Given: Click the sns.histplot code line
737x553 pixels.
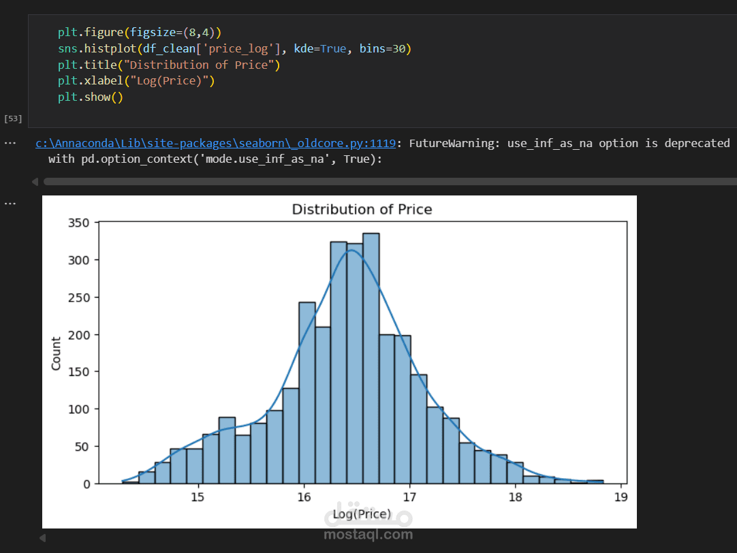Looking at the screenshot, I should pyautogui.click(x=234, y=48).
